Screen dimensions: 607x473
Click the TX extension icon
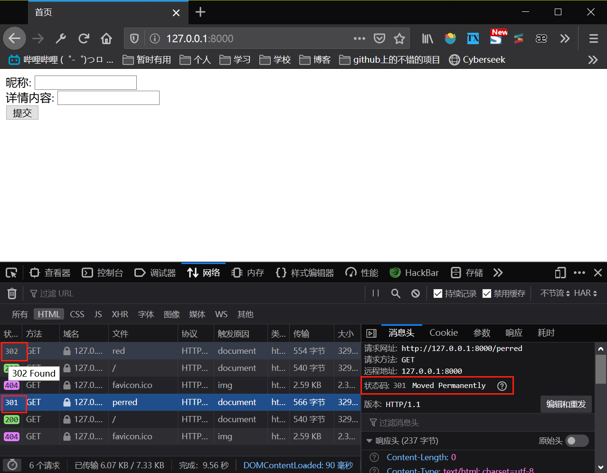(x=473, y=38)
